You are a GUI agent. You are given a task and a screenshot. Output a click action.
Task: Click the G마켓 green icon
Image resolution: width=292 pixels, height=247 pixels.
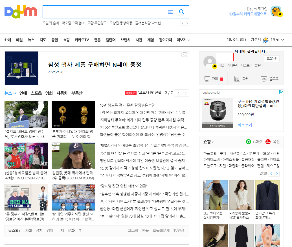tap(249, 142)
